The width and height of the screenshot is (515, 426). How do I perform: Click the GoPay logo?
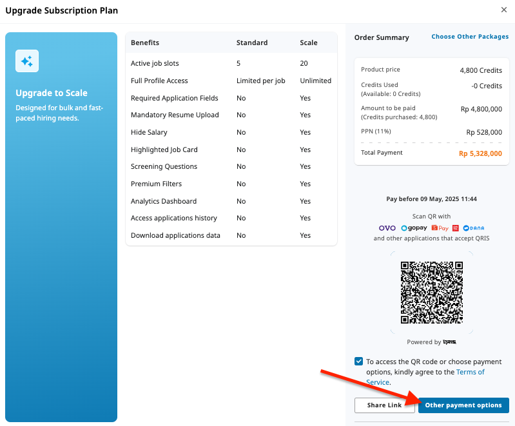[x=414, y=228]
